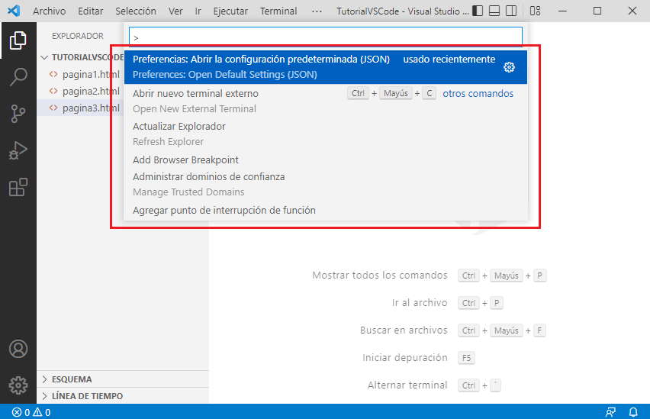650x419 pixels.
Task: Click the F5 key label
Action: [x=466, y=358]
